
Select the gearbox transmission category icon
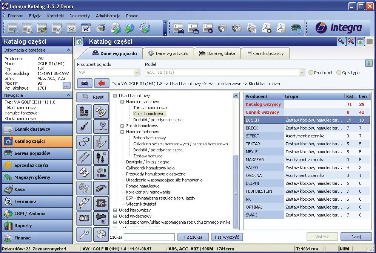point(101,219)
